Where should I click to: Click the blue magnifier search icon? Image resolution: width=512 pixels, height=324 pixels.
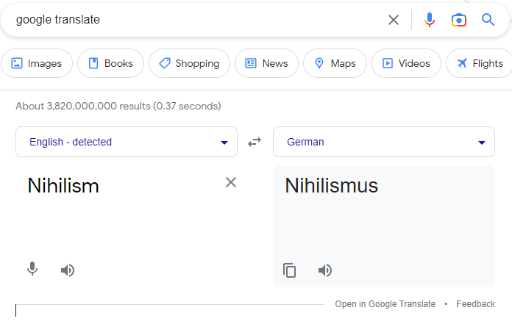488,20
